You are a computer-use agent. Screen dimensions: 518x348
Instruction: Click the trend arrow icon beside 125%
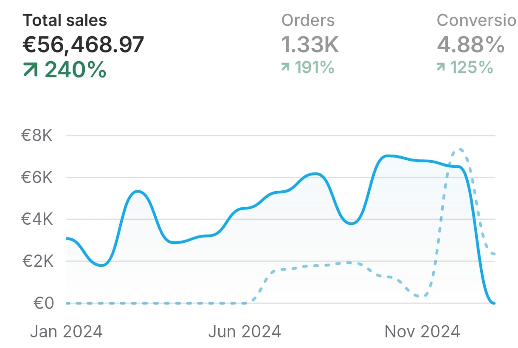click(x=441, y=67)
